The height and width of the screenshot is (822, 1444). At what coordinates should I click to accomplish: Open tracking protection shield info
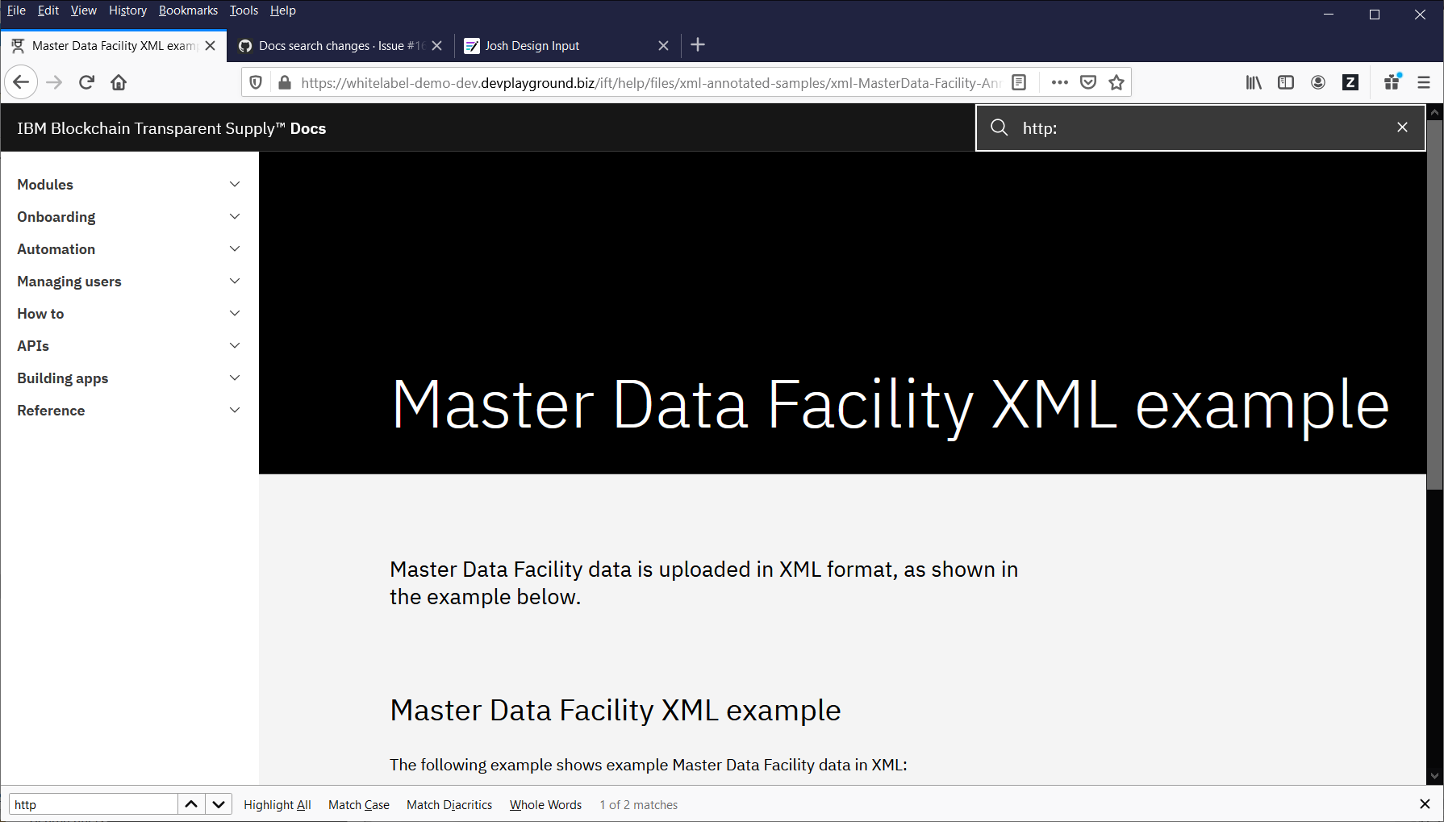[x=256, y=82]
